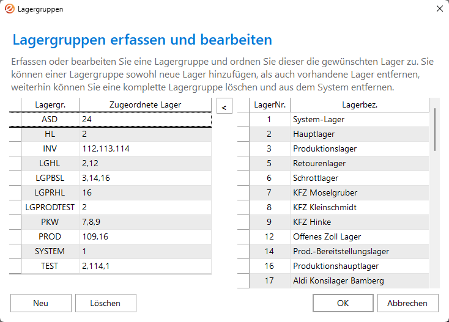
Task: Select the ASD warehouse group row
Action: (111, 120)
